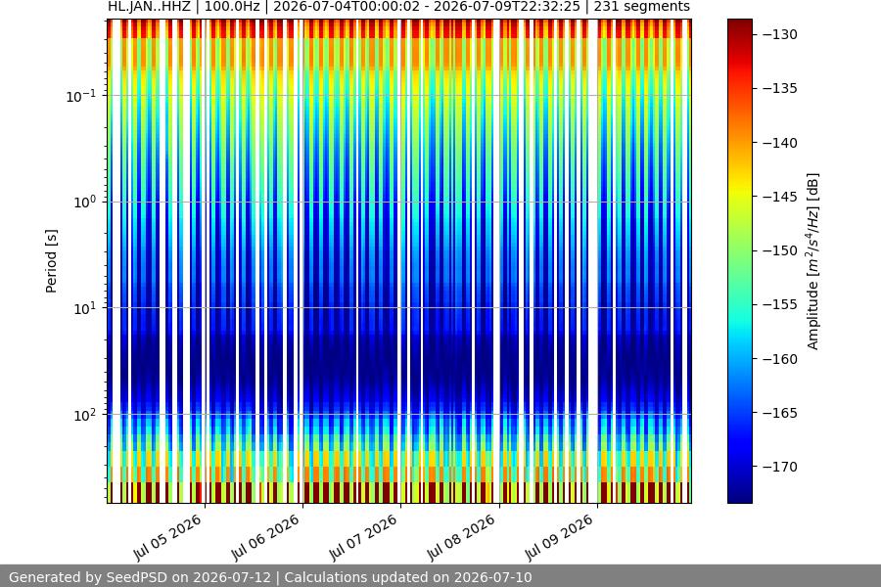Click the '−140' colorbar tick label
Viewport: 881px width, 587px height.
click(780, 143)
